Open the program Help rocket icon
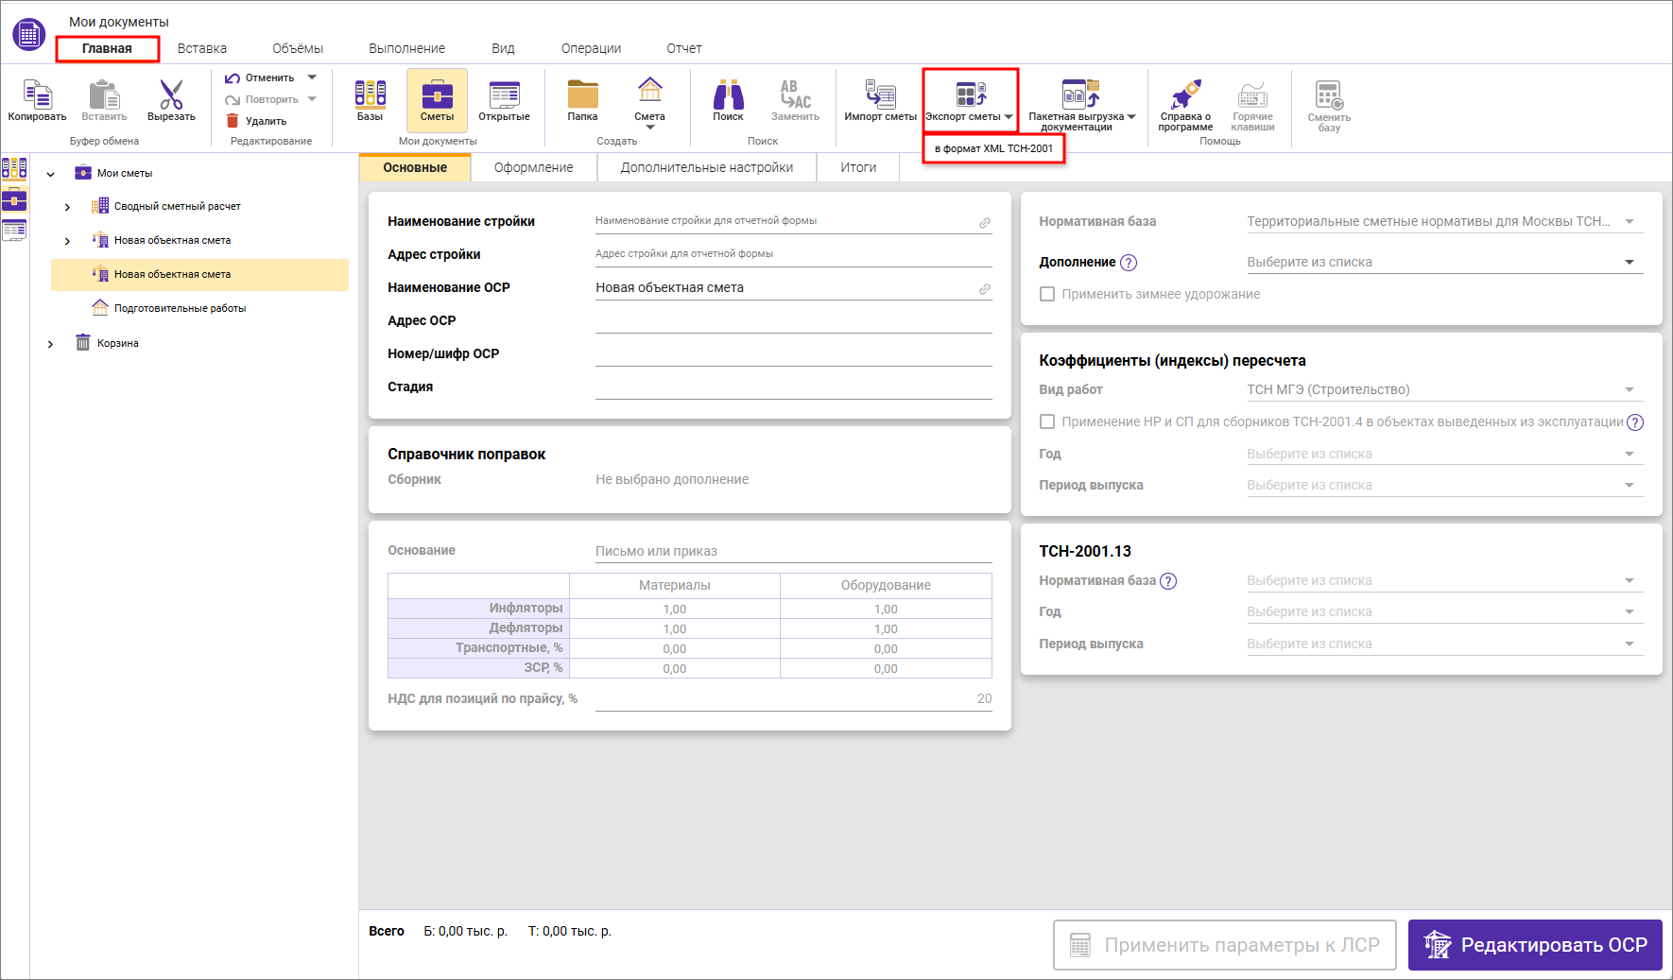The width and height of the screenshot is (1673, 980). [1185, 95]
